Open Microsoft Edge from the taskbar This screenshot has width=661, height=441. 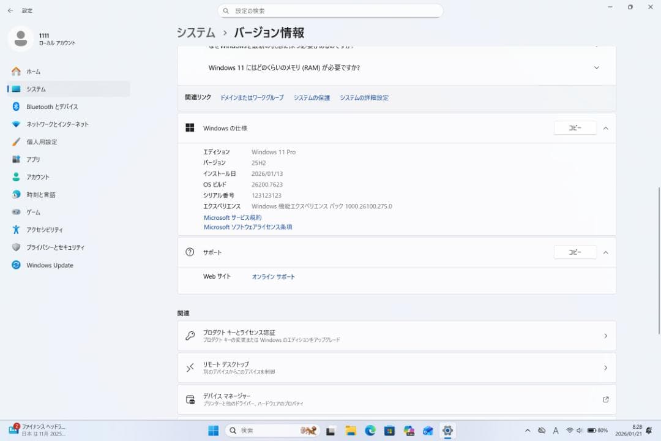(369, 431)
